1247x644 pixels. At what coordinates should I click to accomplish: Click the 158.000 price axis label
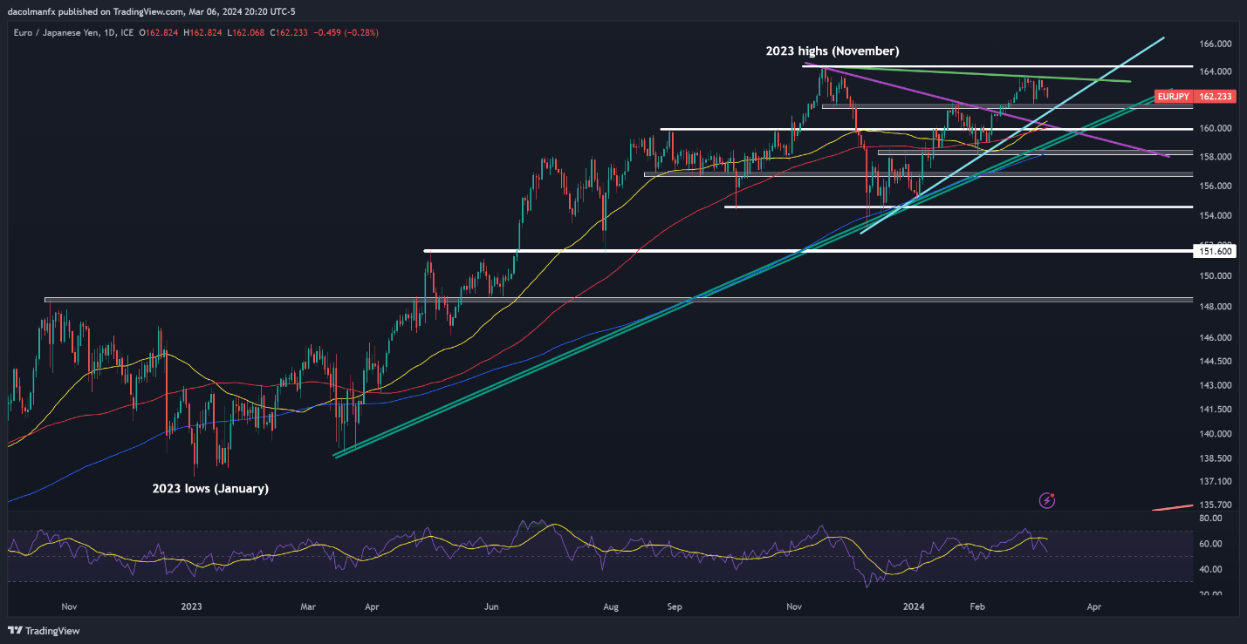coord(1216,158)
